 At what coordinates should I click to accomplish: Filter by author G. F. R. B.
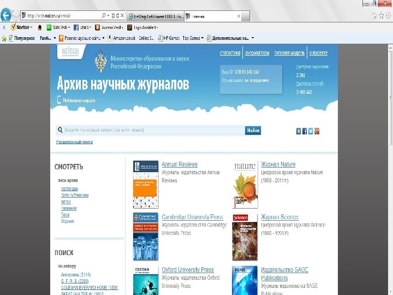pyautogui.click(x=75, y=281)
